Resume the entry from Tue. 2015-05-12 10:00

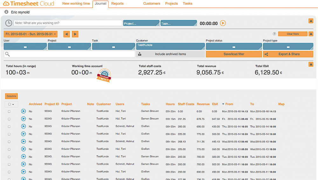point(23,157)
